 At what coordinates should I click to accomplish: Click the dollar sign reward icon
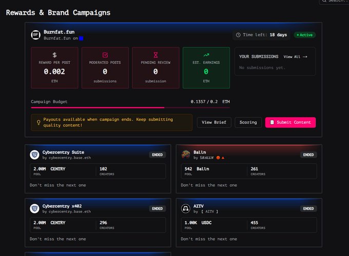(x=54, y=54)
